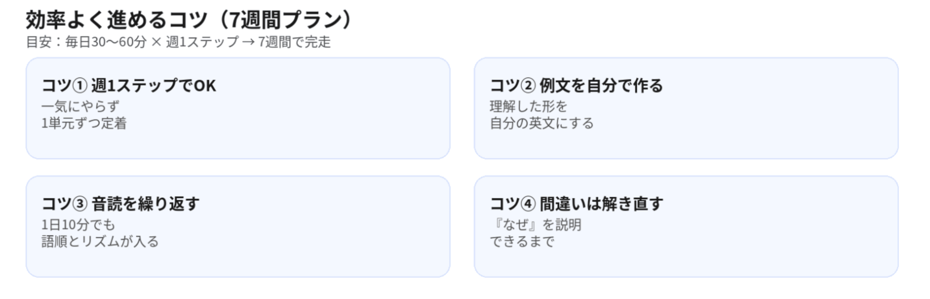Click the × symbol in the subtitle

[156, 42]
